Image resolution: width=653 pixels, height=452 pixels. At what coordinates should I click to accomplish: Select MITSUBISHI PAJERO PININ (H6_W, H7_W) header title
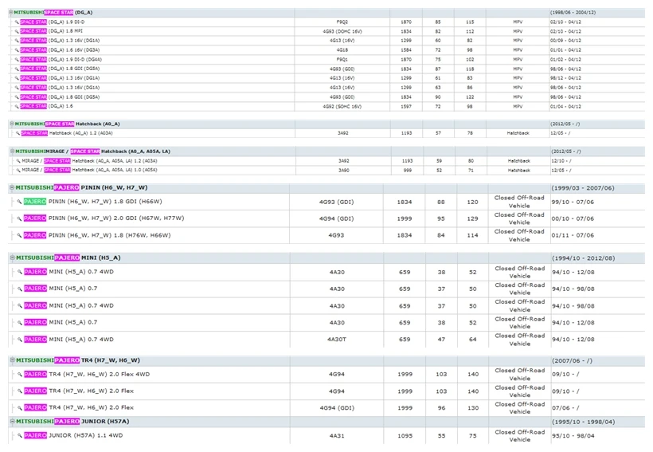81,187
